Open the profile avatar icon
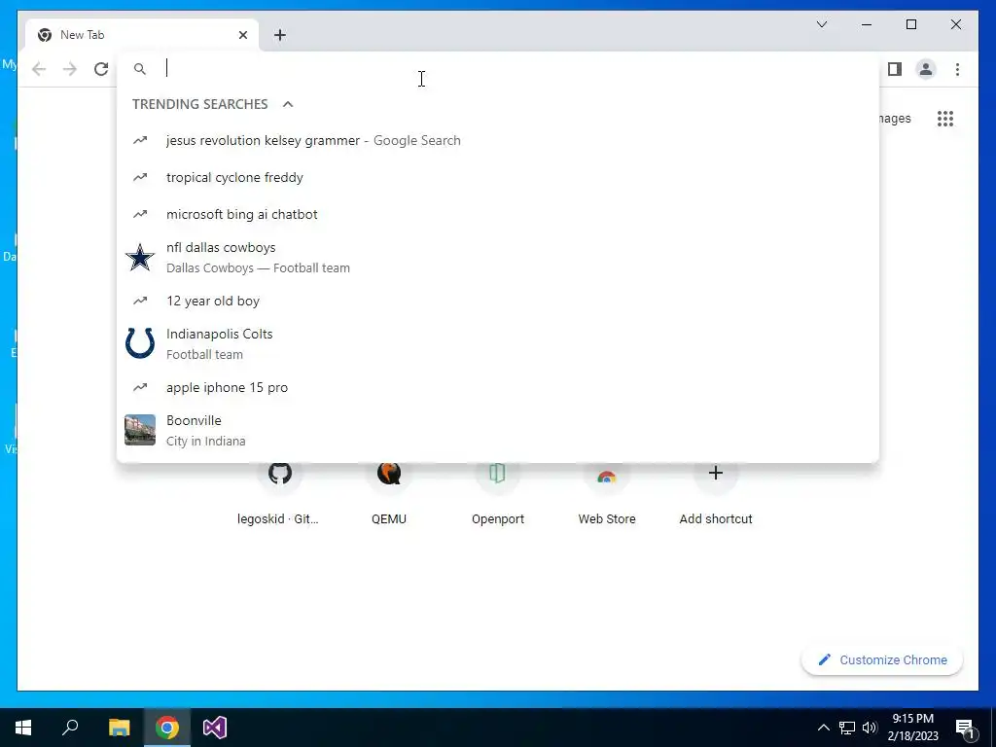996x747 pixels. click(926, 69)
